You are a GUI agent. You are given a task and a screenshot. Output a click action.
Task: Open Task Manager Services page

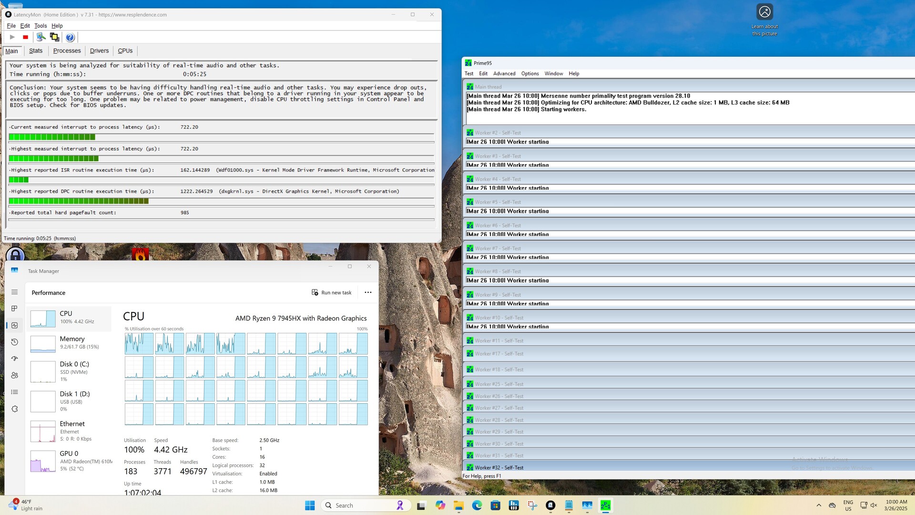pyautogui.click(x=14, y=409)
